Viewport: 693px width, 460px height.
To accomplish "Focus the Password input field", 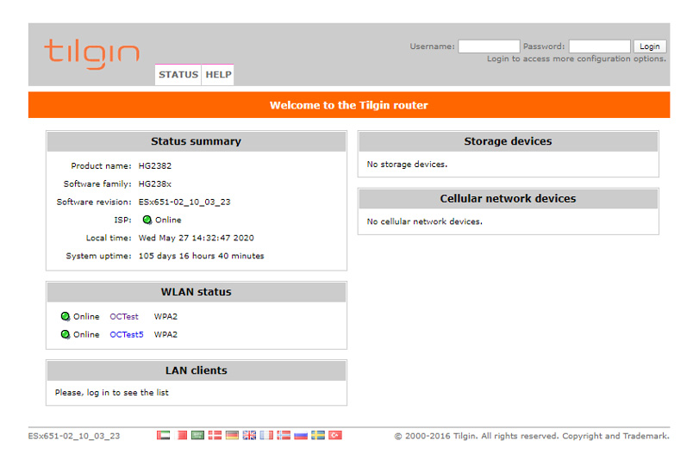I will click(x=599, y=46).
